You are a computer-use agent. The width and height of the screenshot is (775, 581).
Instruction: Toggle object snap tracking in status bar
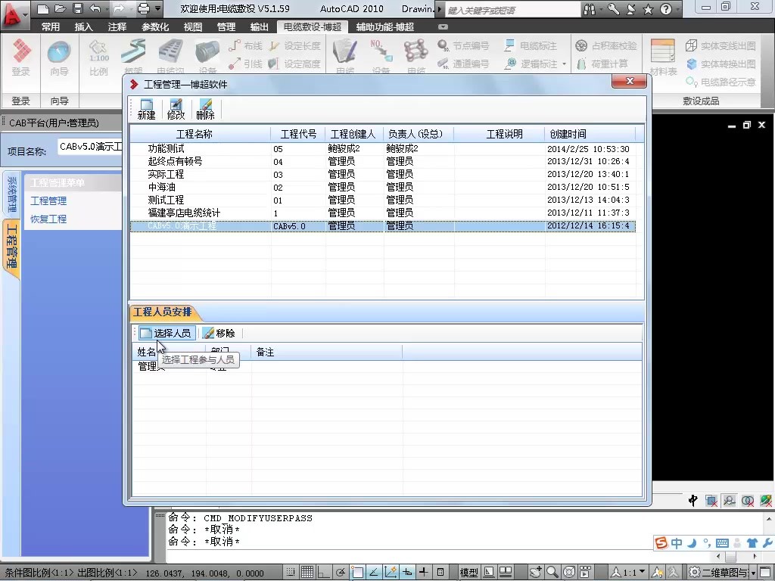coord(374,572)
